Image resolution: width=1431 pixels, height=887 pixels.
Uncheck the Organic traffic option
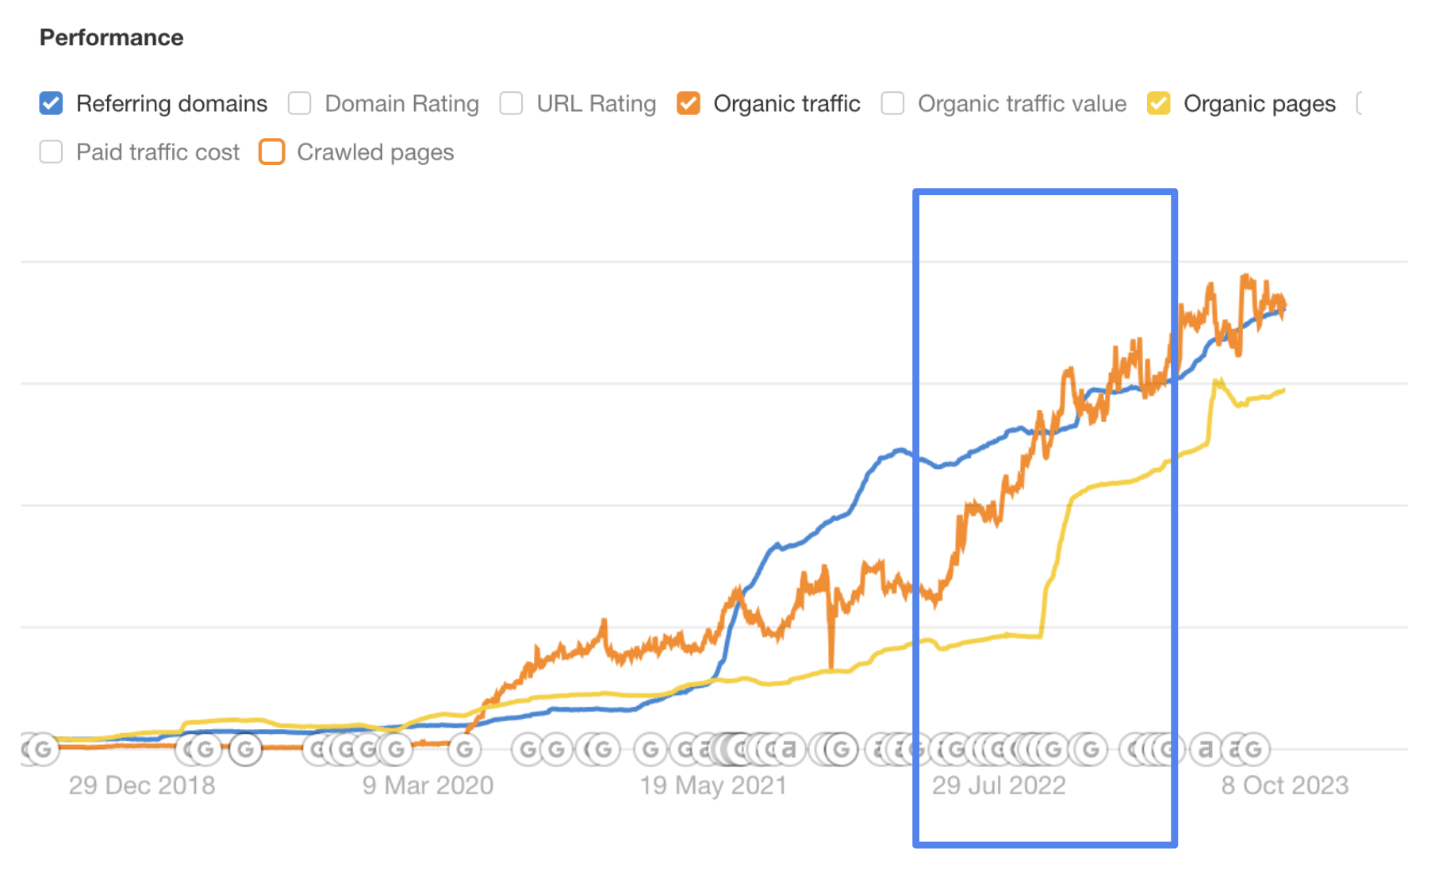689,103
